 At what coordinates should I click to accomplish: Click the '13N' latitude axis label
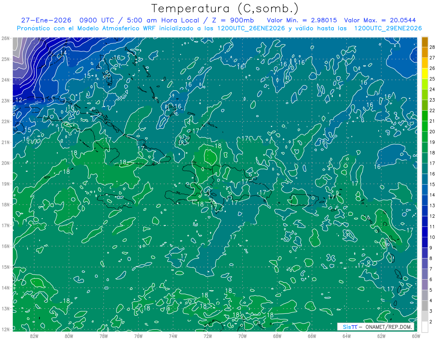point(5,309)
